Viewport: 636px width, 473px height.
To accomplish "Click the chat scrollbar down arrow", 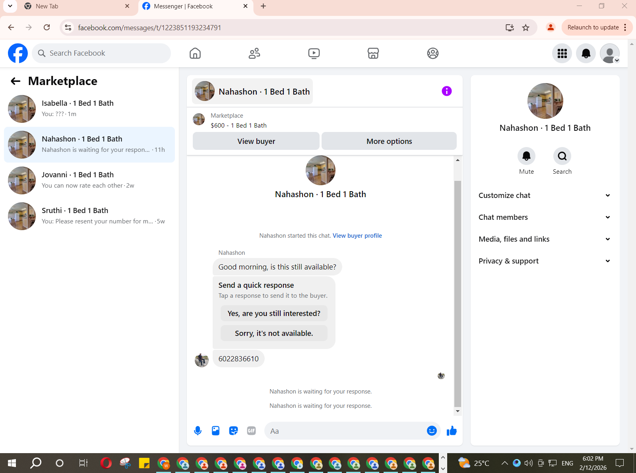I will point(458,411).
